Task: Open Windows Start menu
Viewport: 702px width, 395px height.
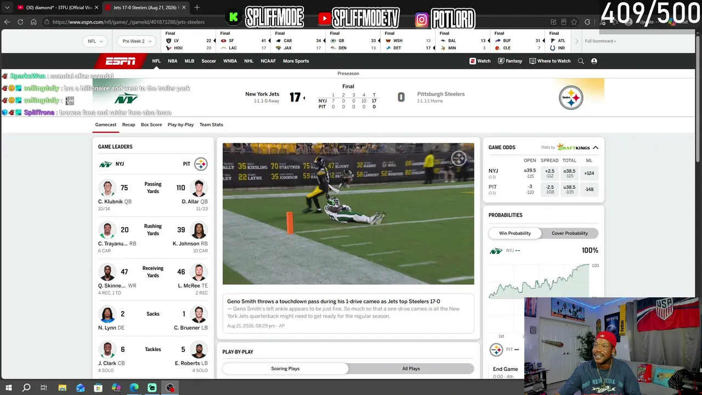Action: 8,388
